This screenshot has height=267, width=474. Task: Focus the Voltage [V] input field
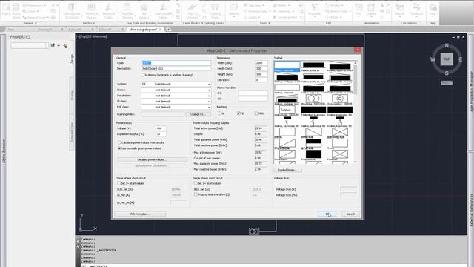pos(161,128)
